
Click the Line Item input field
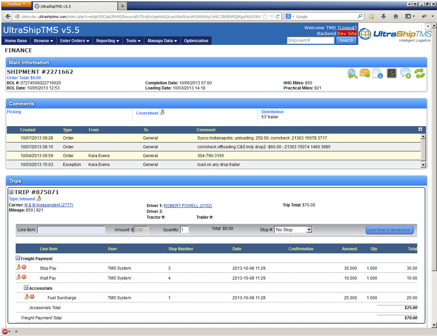pos(71,230)
